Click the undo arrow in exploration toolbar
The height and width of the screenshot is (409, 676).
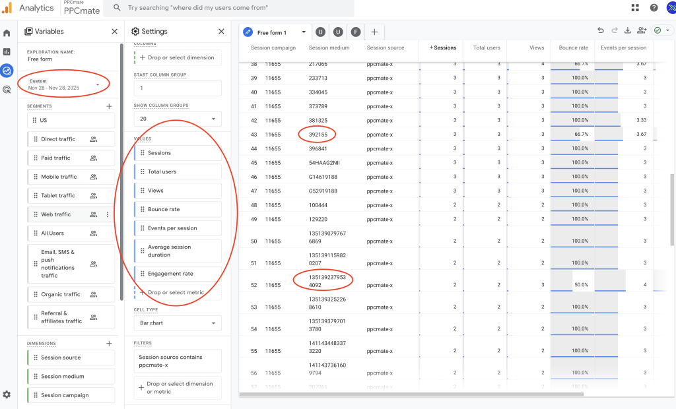(x=600, y=30)
